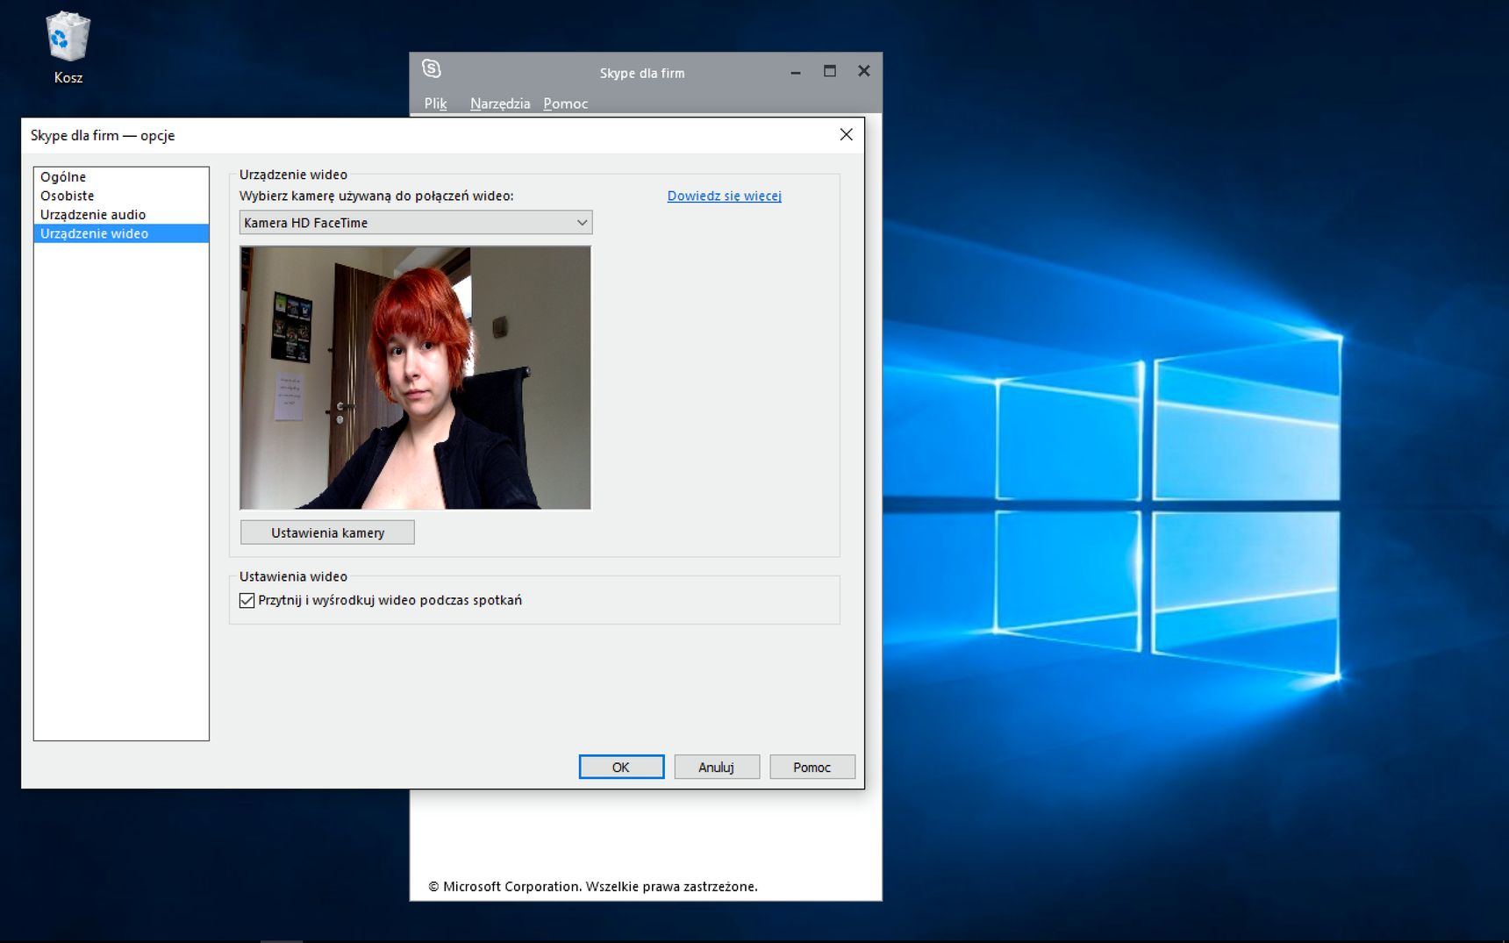The image size is (1509, 943).
Task: Select Urządzenie audio category
Action: [x=121, y=214]
